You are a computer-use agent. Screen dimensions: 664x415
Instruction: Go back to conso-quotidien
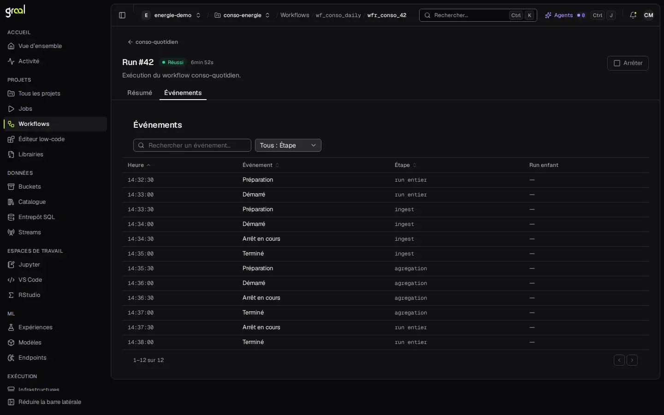[x=153, y=42]
